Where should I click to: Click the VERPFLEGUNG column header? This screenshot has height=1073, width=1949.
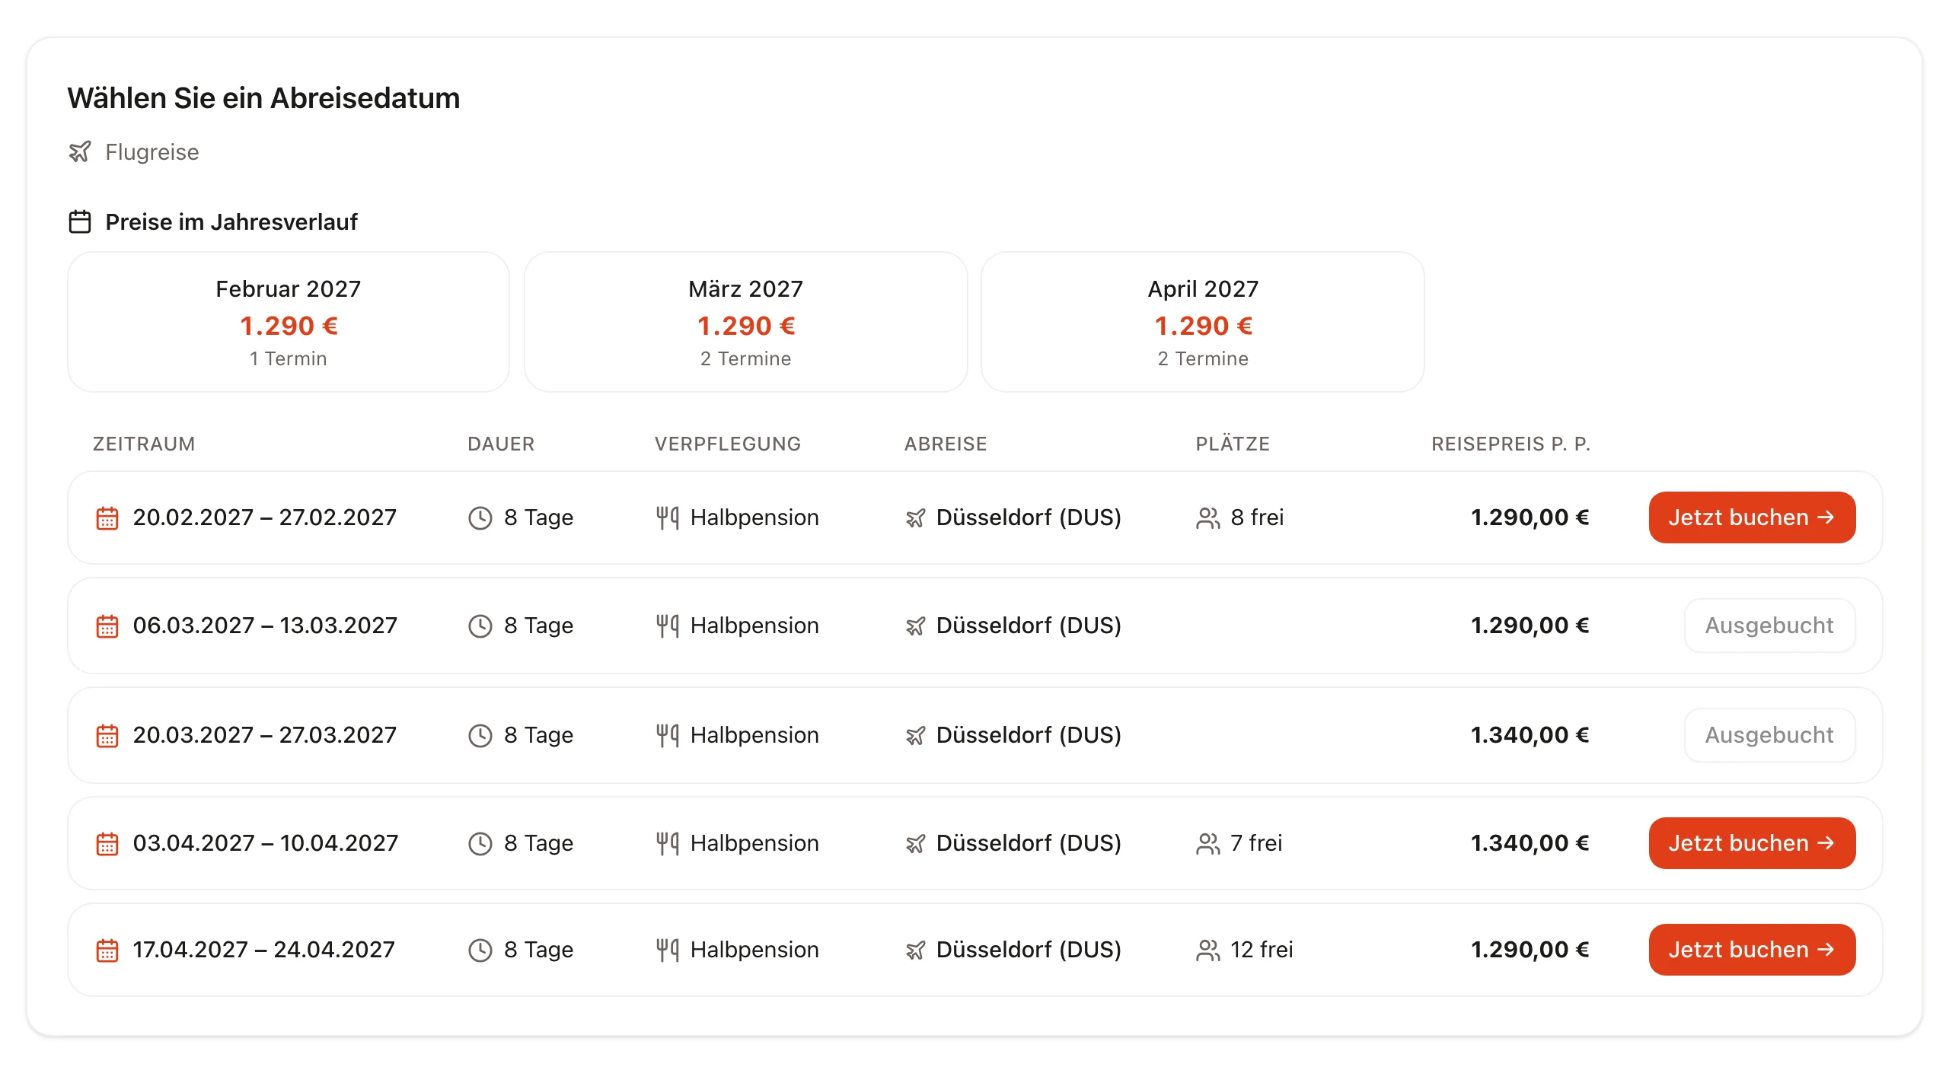728,444
